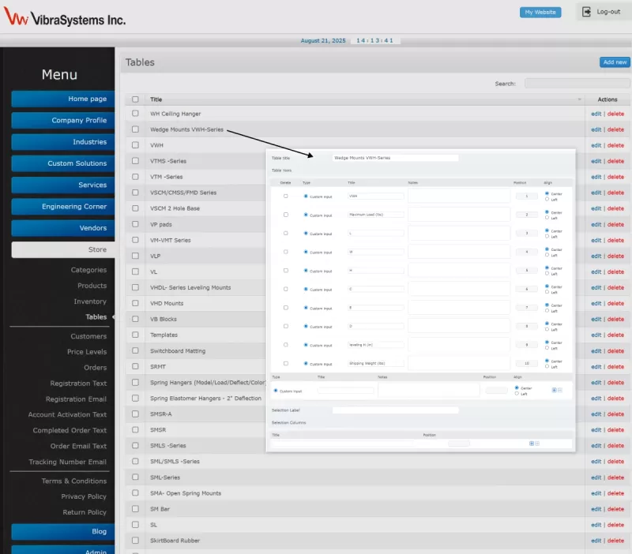Open My Website button

pyautogui.click(x=540, y=13)
